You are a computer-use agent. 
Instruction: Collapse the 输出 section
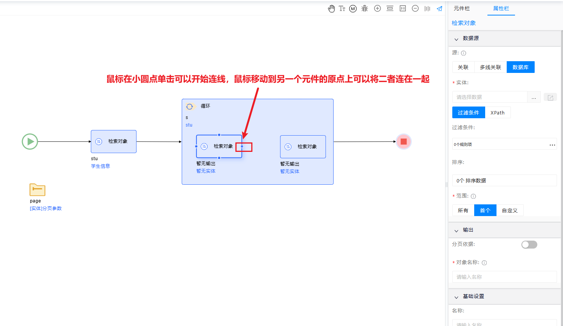tap(456, 230)
